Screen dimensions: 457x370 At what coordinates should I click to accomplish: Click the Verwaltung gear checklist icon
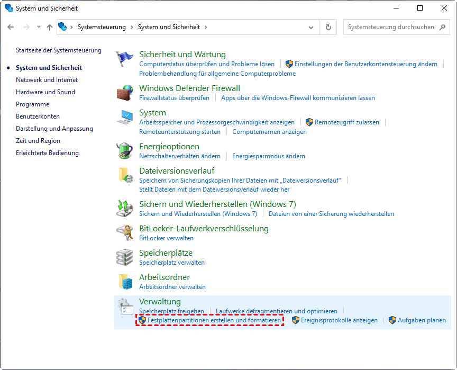coord(125,307)
